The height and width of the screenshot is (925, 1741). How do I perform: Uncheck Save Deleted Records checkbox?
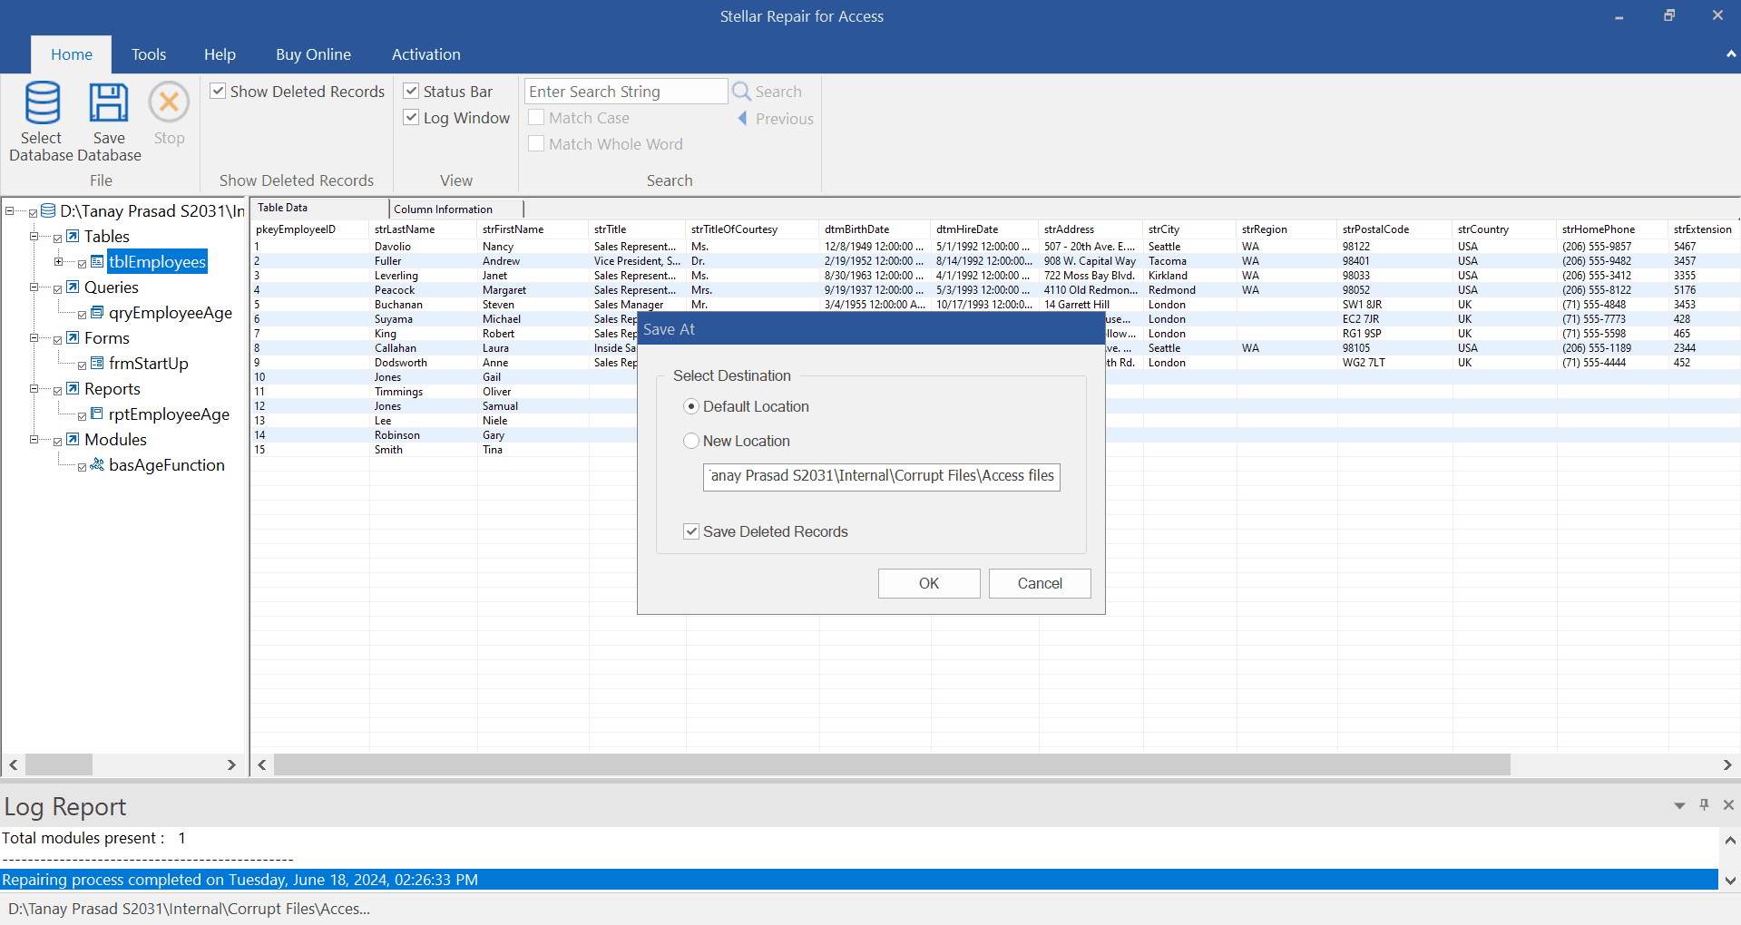click(x=691, y=532)
